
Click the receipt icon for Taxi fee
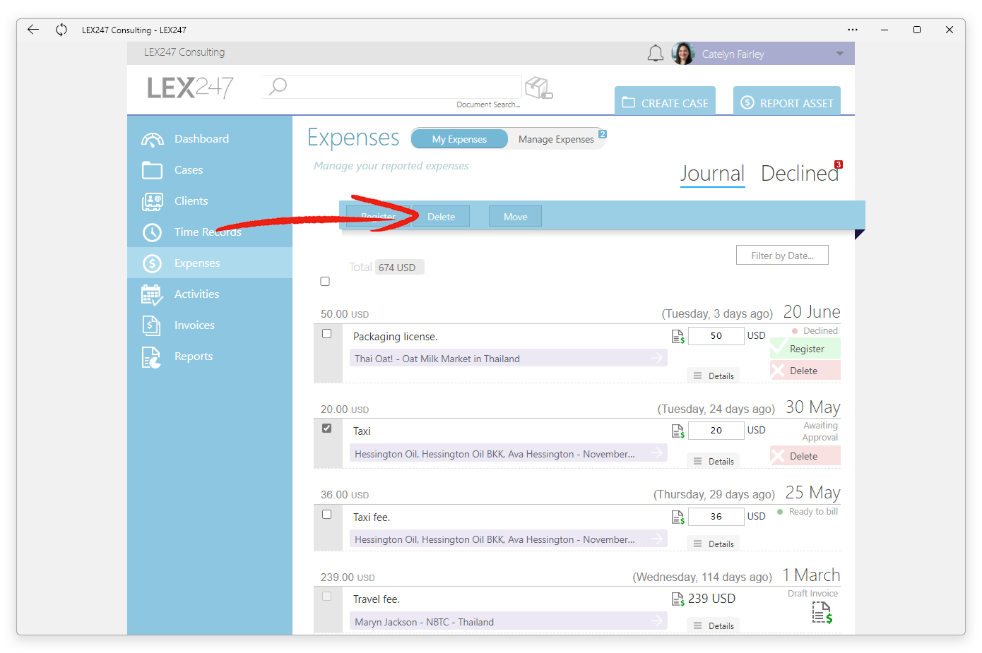click(678, 517)
